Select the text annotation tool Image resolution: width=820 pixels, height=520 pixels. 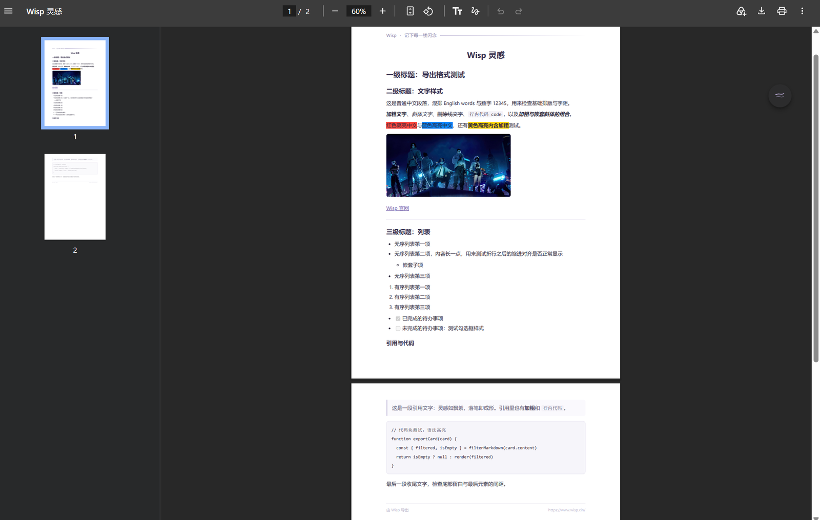pos(457,11)
